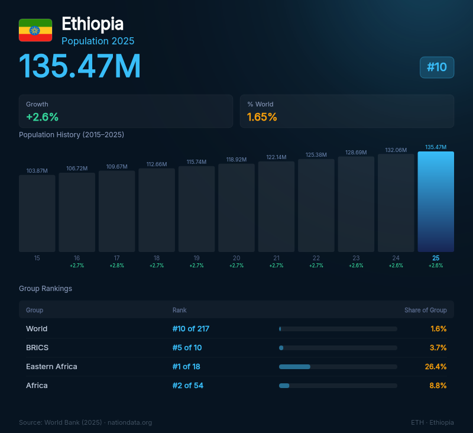The height and width of the screenshot is (433, 473).
Task: Select the Africa group row label
Action: 37,385
